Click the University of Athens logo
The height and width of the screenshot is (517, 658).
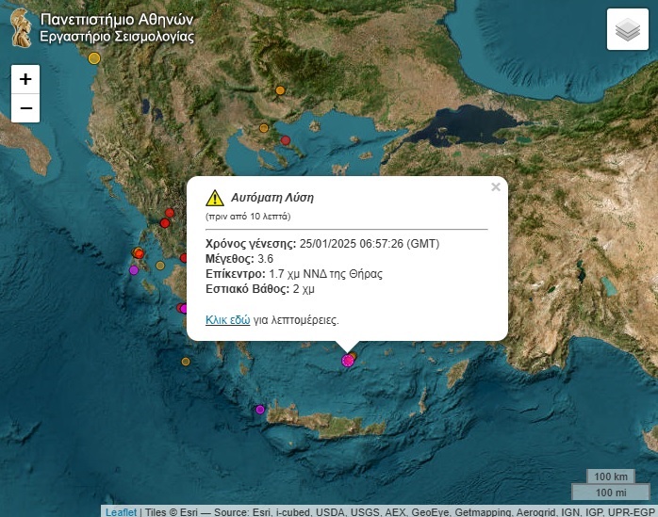pyautogui.click(x=20, y=27)
